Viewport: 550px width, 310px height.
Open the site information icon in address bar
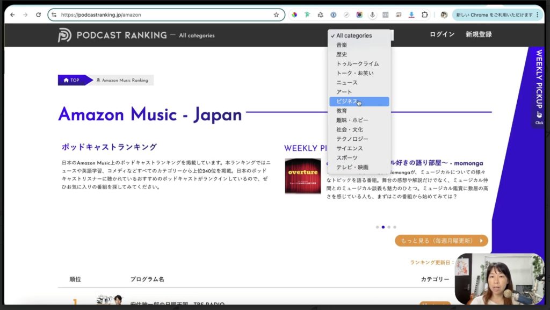coord(54,15)
